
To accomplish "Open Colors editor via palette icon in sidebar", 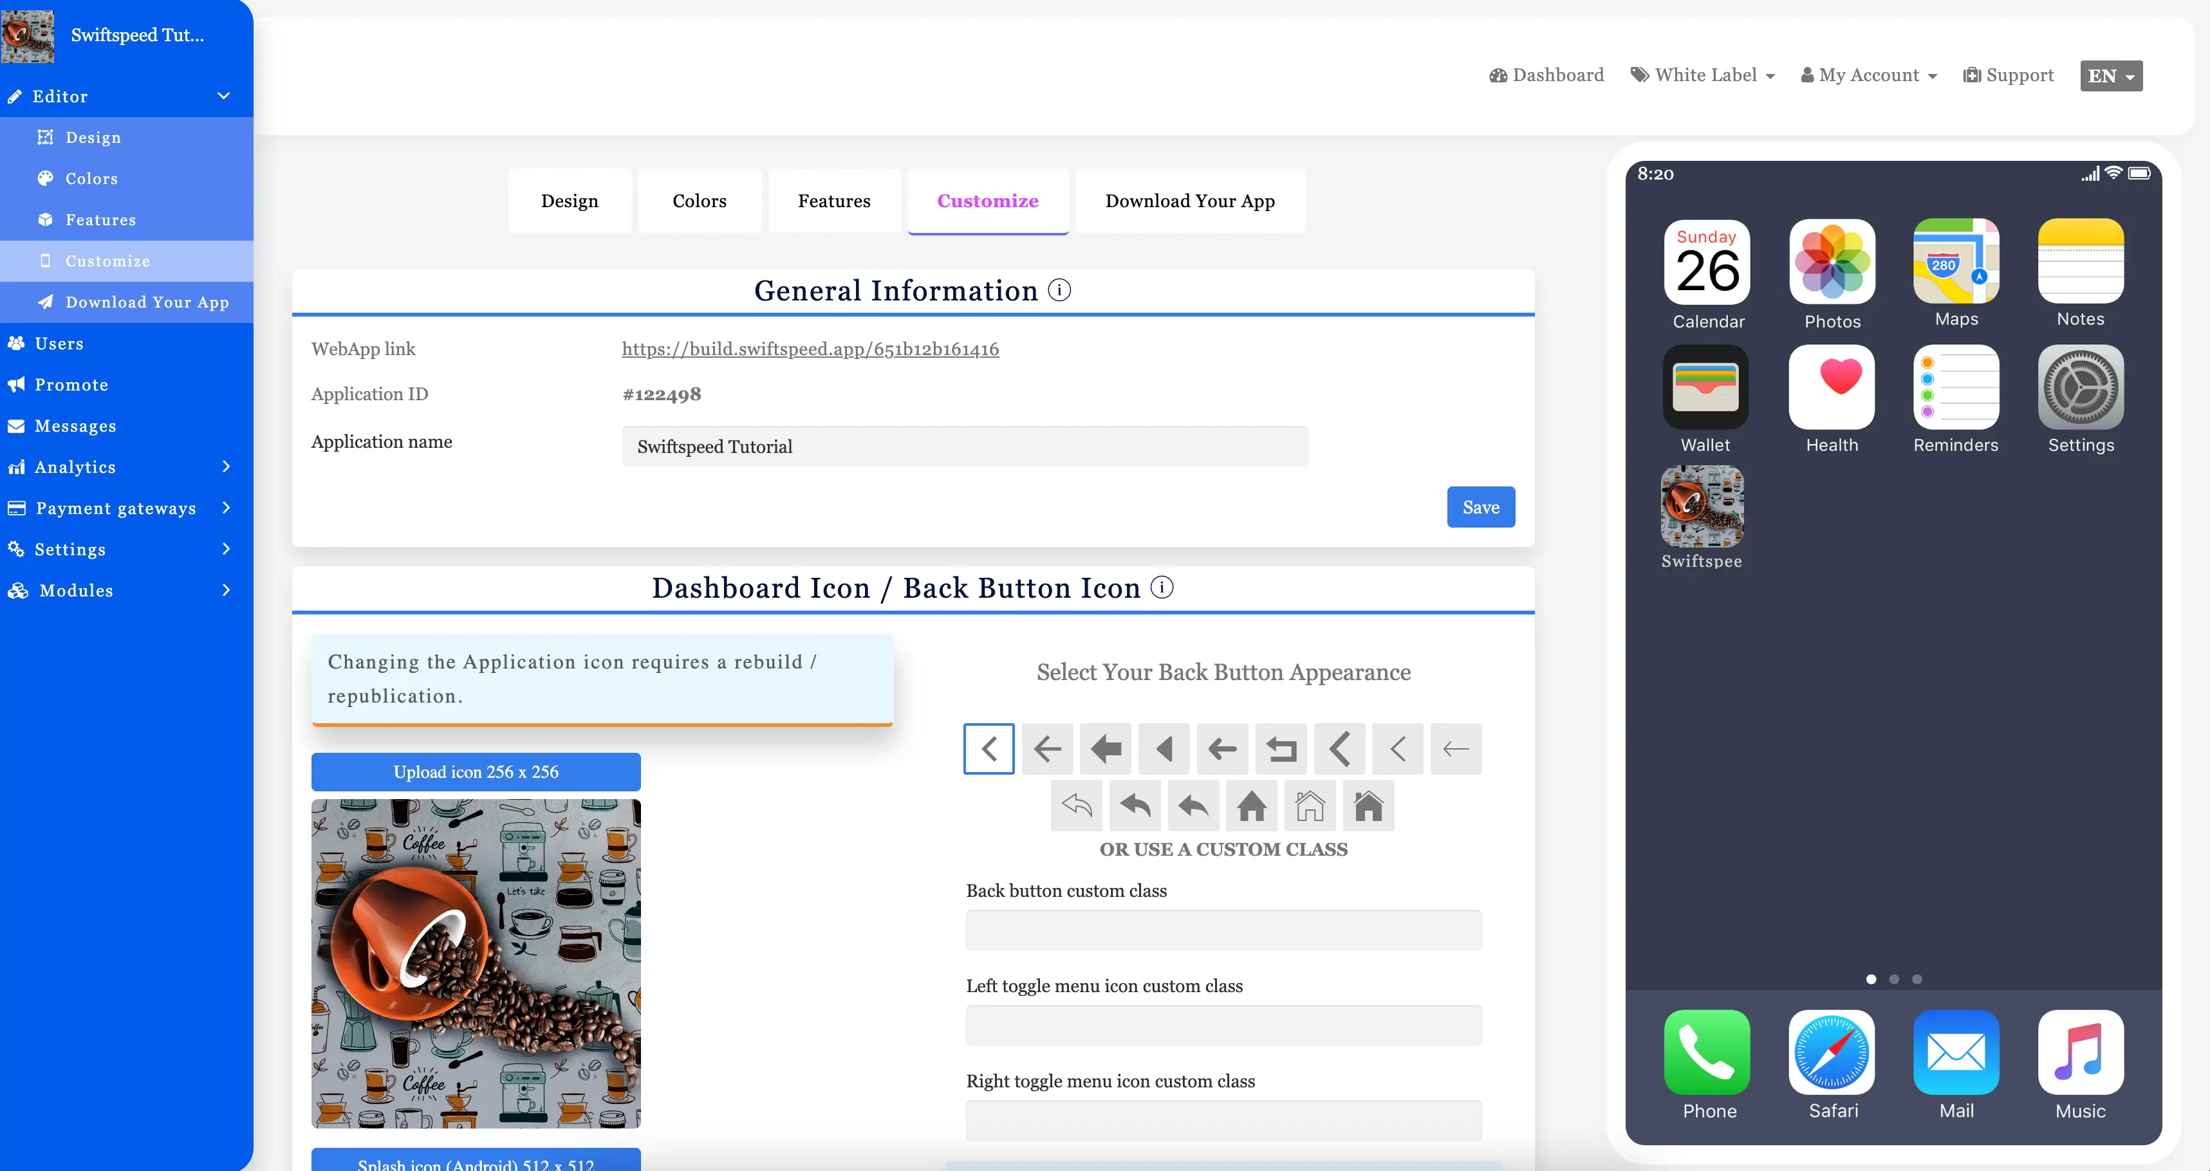I will [x=46, y=178].
